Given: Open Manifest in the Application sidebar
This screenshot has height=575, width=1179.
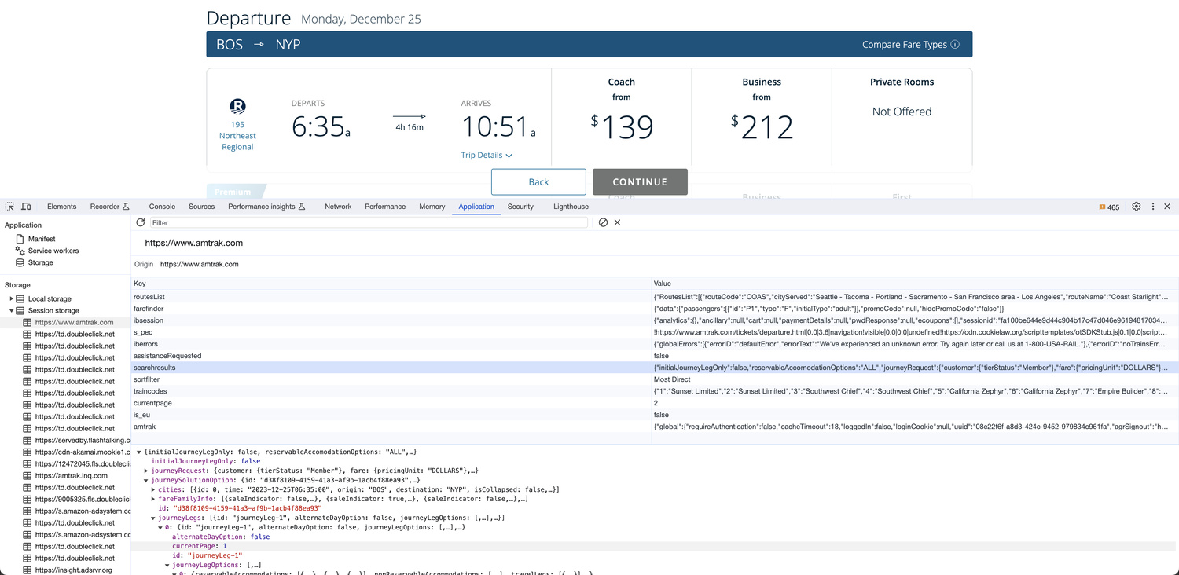Looking at the screenshot, I should (x=42, y=239).
